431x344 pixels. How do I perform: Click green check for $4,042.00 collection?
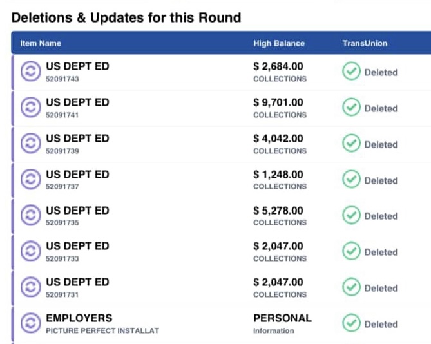[x=350, y=144]
